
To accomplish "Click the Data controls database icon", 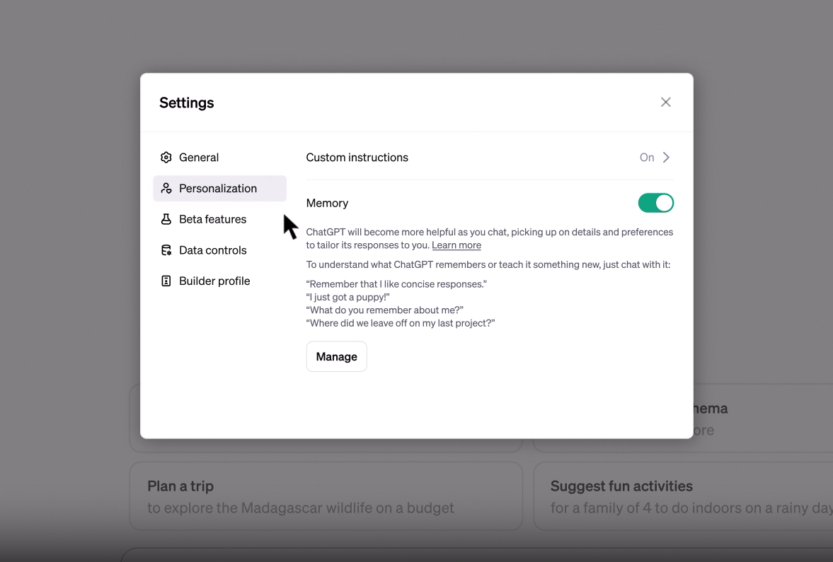I will [166, 250].
